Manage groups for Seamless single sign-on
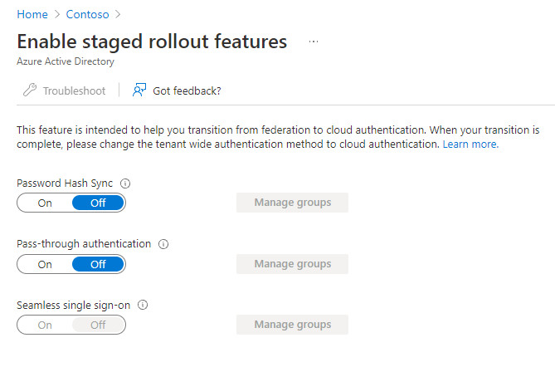Viewport: 555px width, 367px height. pos(292,325)
